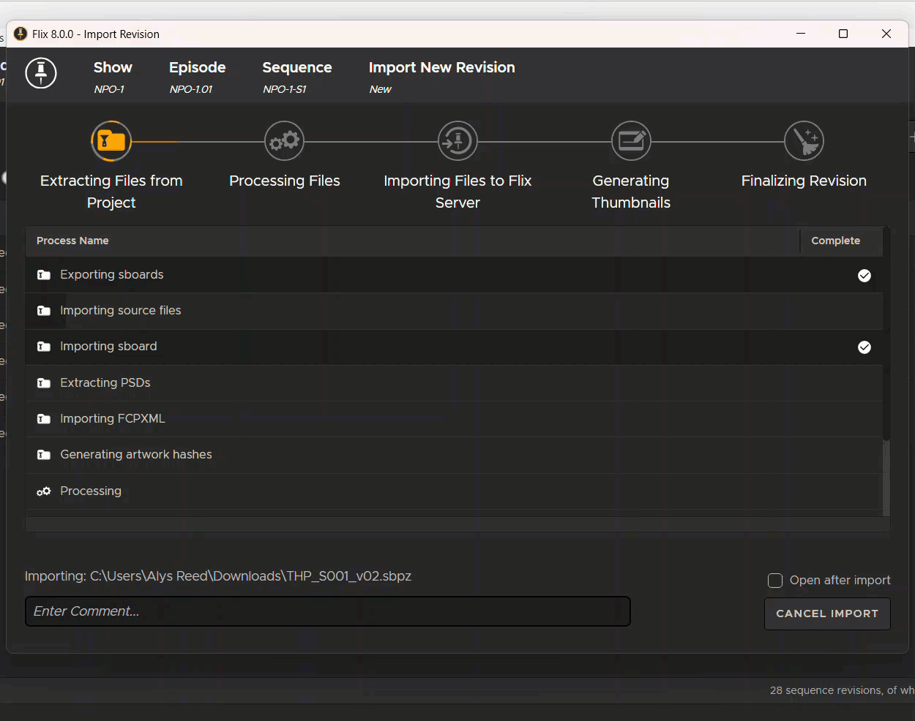Click the gears icon beside Processing row
This screenshot has height=721, width=915.
tap(44, 491)
